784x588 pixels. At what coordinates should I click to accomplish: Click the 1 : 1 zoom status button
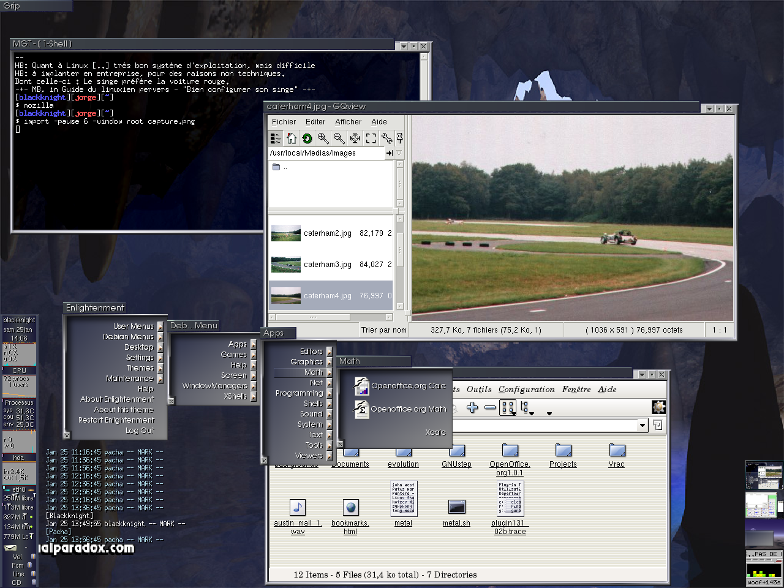click(719, 330)
